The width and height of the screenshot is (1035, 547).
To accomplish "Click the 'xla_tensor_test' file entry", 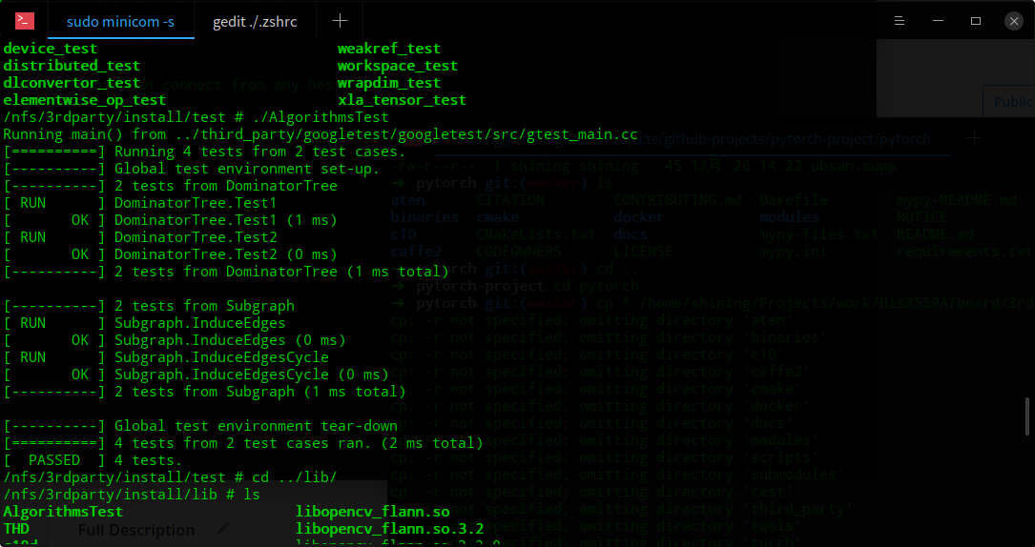I will 402,100.
